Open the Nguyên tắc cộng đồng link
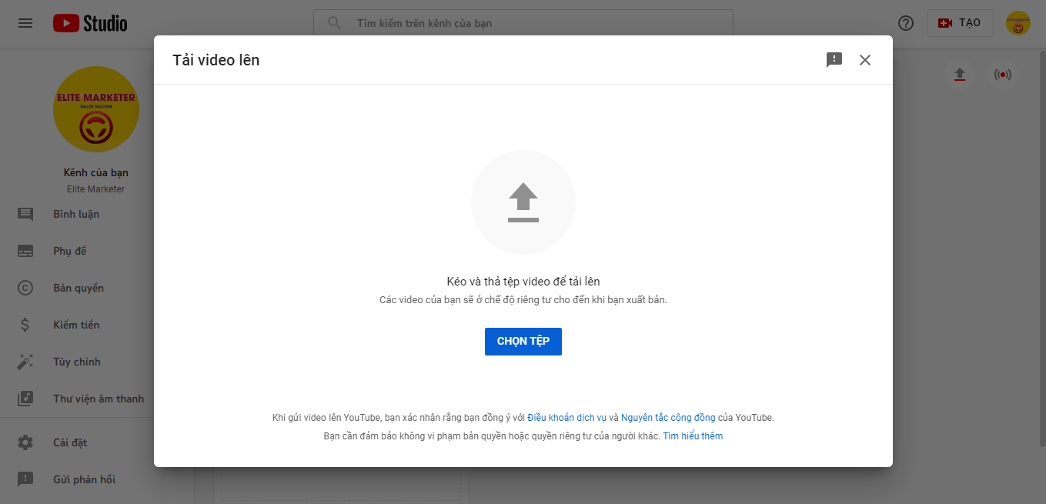Viewport: 1046px width, 504px height. click(668, 418)
